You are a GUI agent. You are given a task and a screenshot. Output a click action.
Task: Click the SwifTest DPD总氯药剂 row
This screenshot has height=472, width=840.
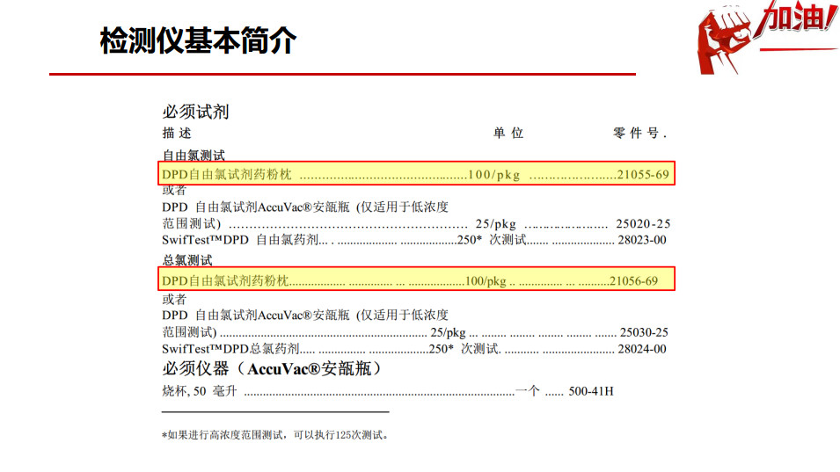click(413, 349)
